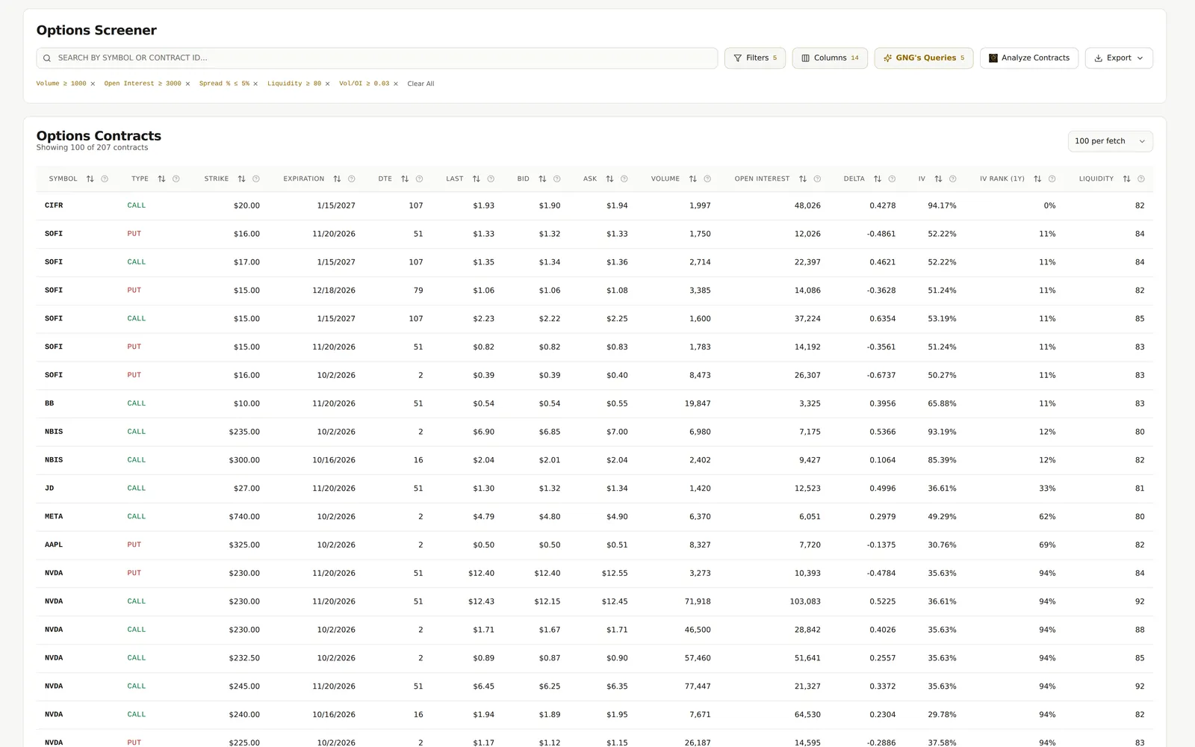The width and height of the screenshot is (1195, 747).
Task: Sort table by Symbol column arrows
Action: [x=90, y=179]
